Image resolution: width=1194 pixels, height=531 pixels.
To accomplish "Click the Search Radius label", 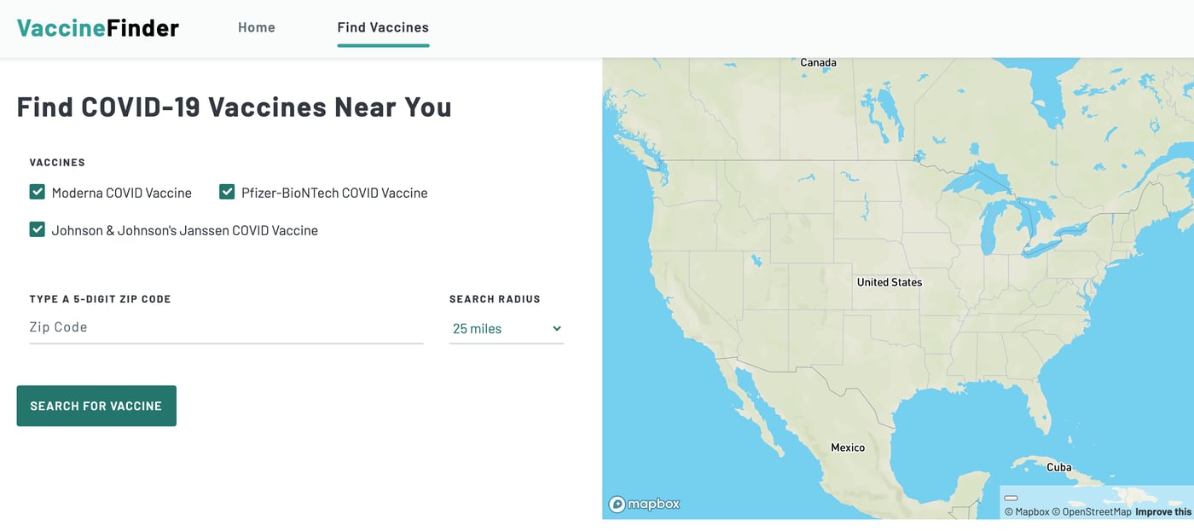I will pyautogui.click(x=495, y=299).
